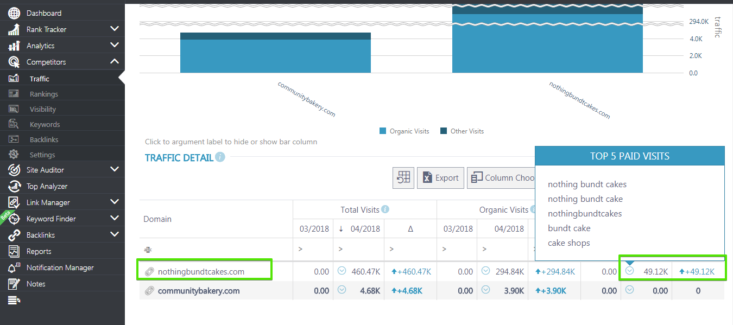Click the circled arrow next to 4.68K

(342, 290)
